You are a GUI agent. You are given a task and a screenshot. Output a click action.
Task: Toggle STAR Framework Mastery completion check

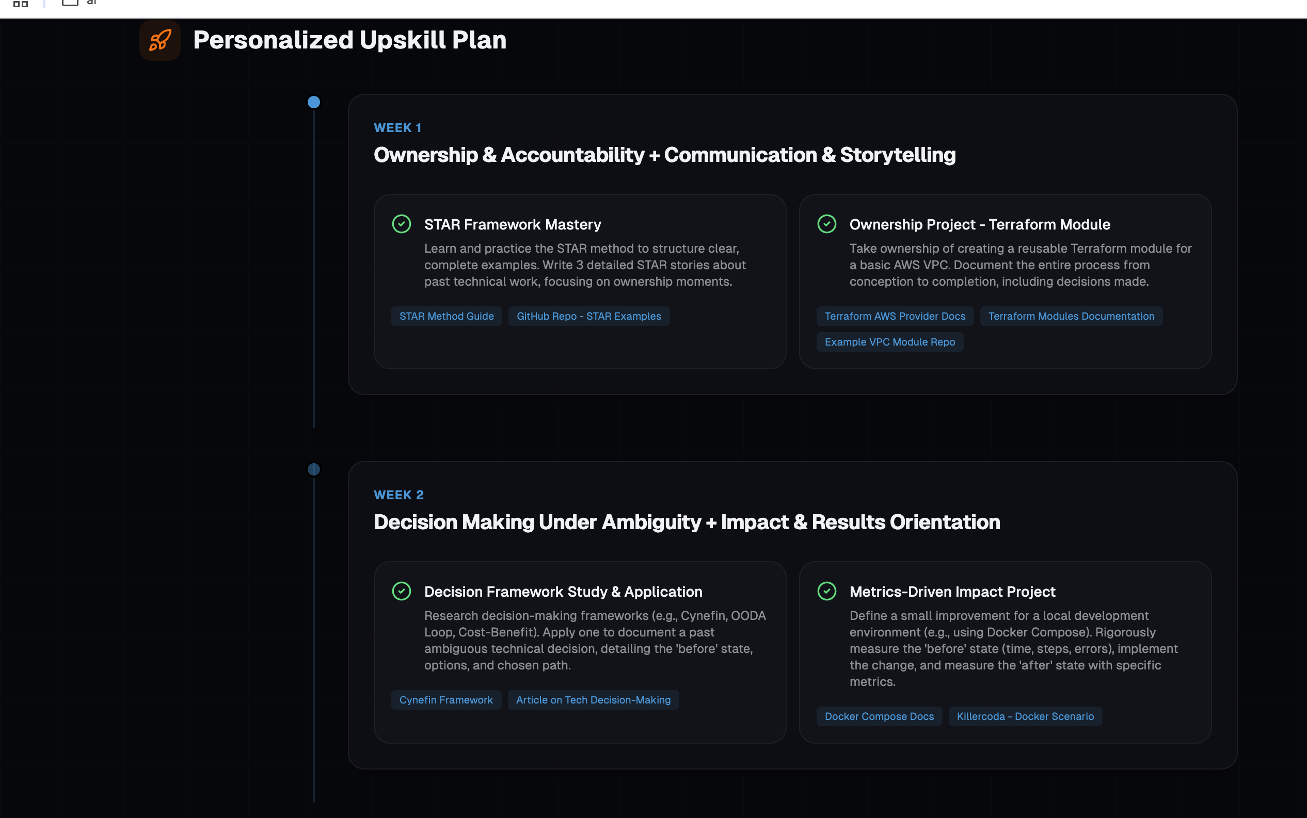(401, 224)
